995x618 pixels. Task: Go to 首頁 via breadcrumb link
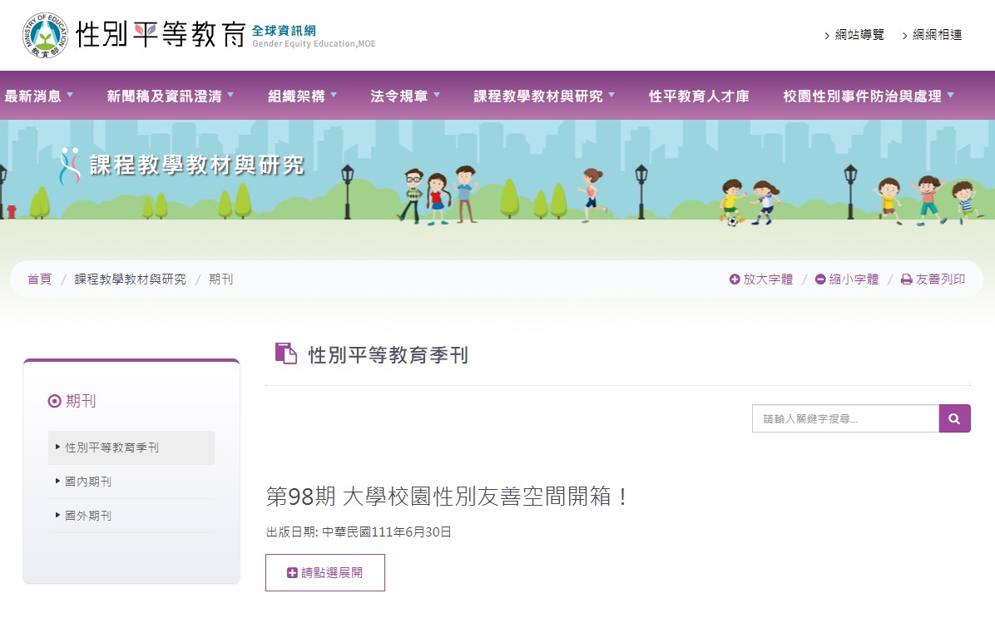pos(39,279)
